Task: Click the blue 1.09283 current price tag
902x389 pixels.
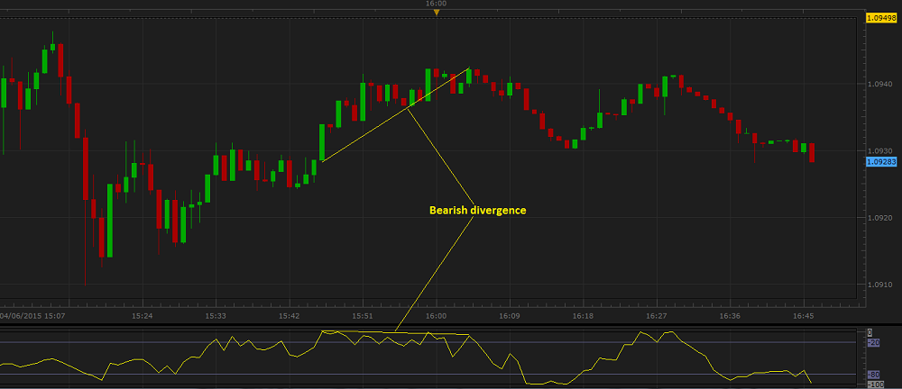Action: pyautogui.click(x=879, y=162)
